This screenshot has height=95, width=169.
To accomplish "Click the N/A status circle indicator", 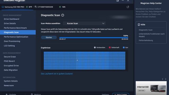I will 60,7.
